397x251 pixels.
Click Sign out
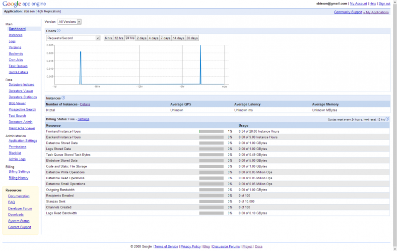tap(384, 3)
